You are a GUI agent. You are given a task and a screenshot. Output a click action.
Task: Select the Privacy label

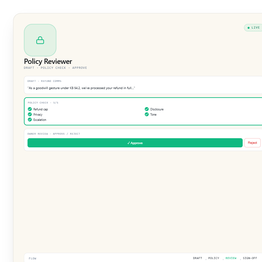38,114
